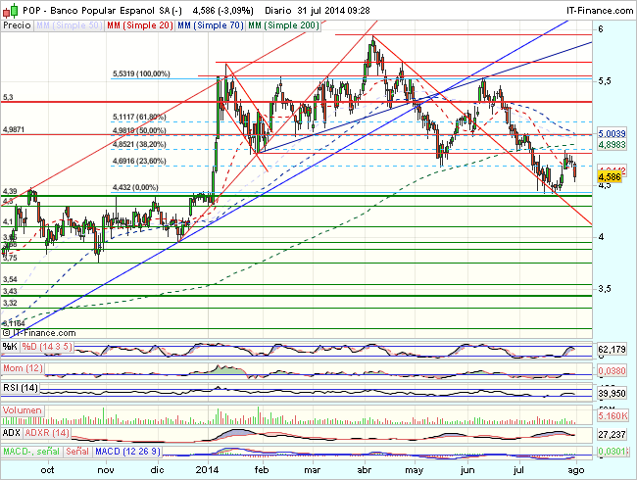Click the ago label on the time axis
The height and width of the screenshot is (480, 637).
pyautogui.click(x=575, y=470)
